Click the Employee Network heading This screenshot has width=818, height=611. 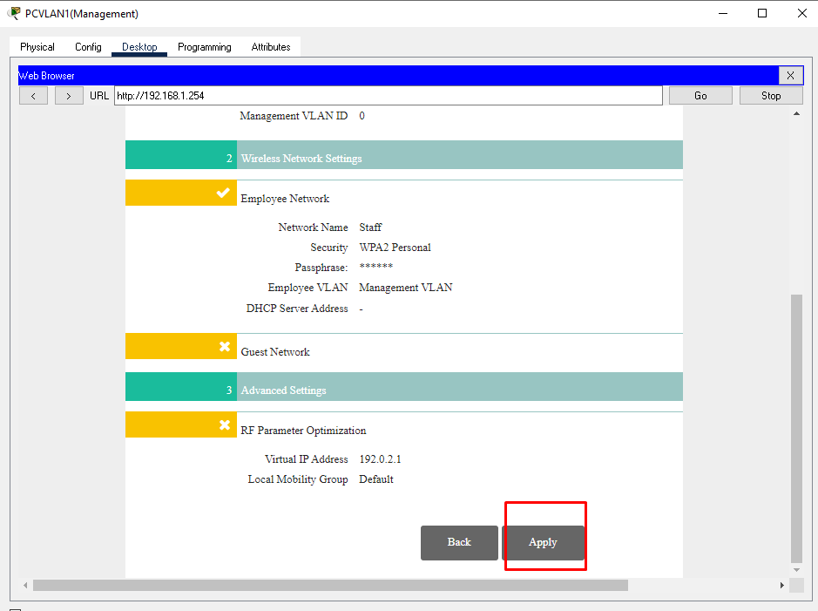[x=285, y=199]
